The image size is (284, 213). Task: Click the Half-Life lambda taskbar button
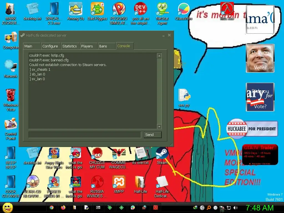point(156,207)
